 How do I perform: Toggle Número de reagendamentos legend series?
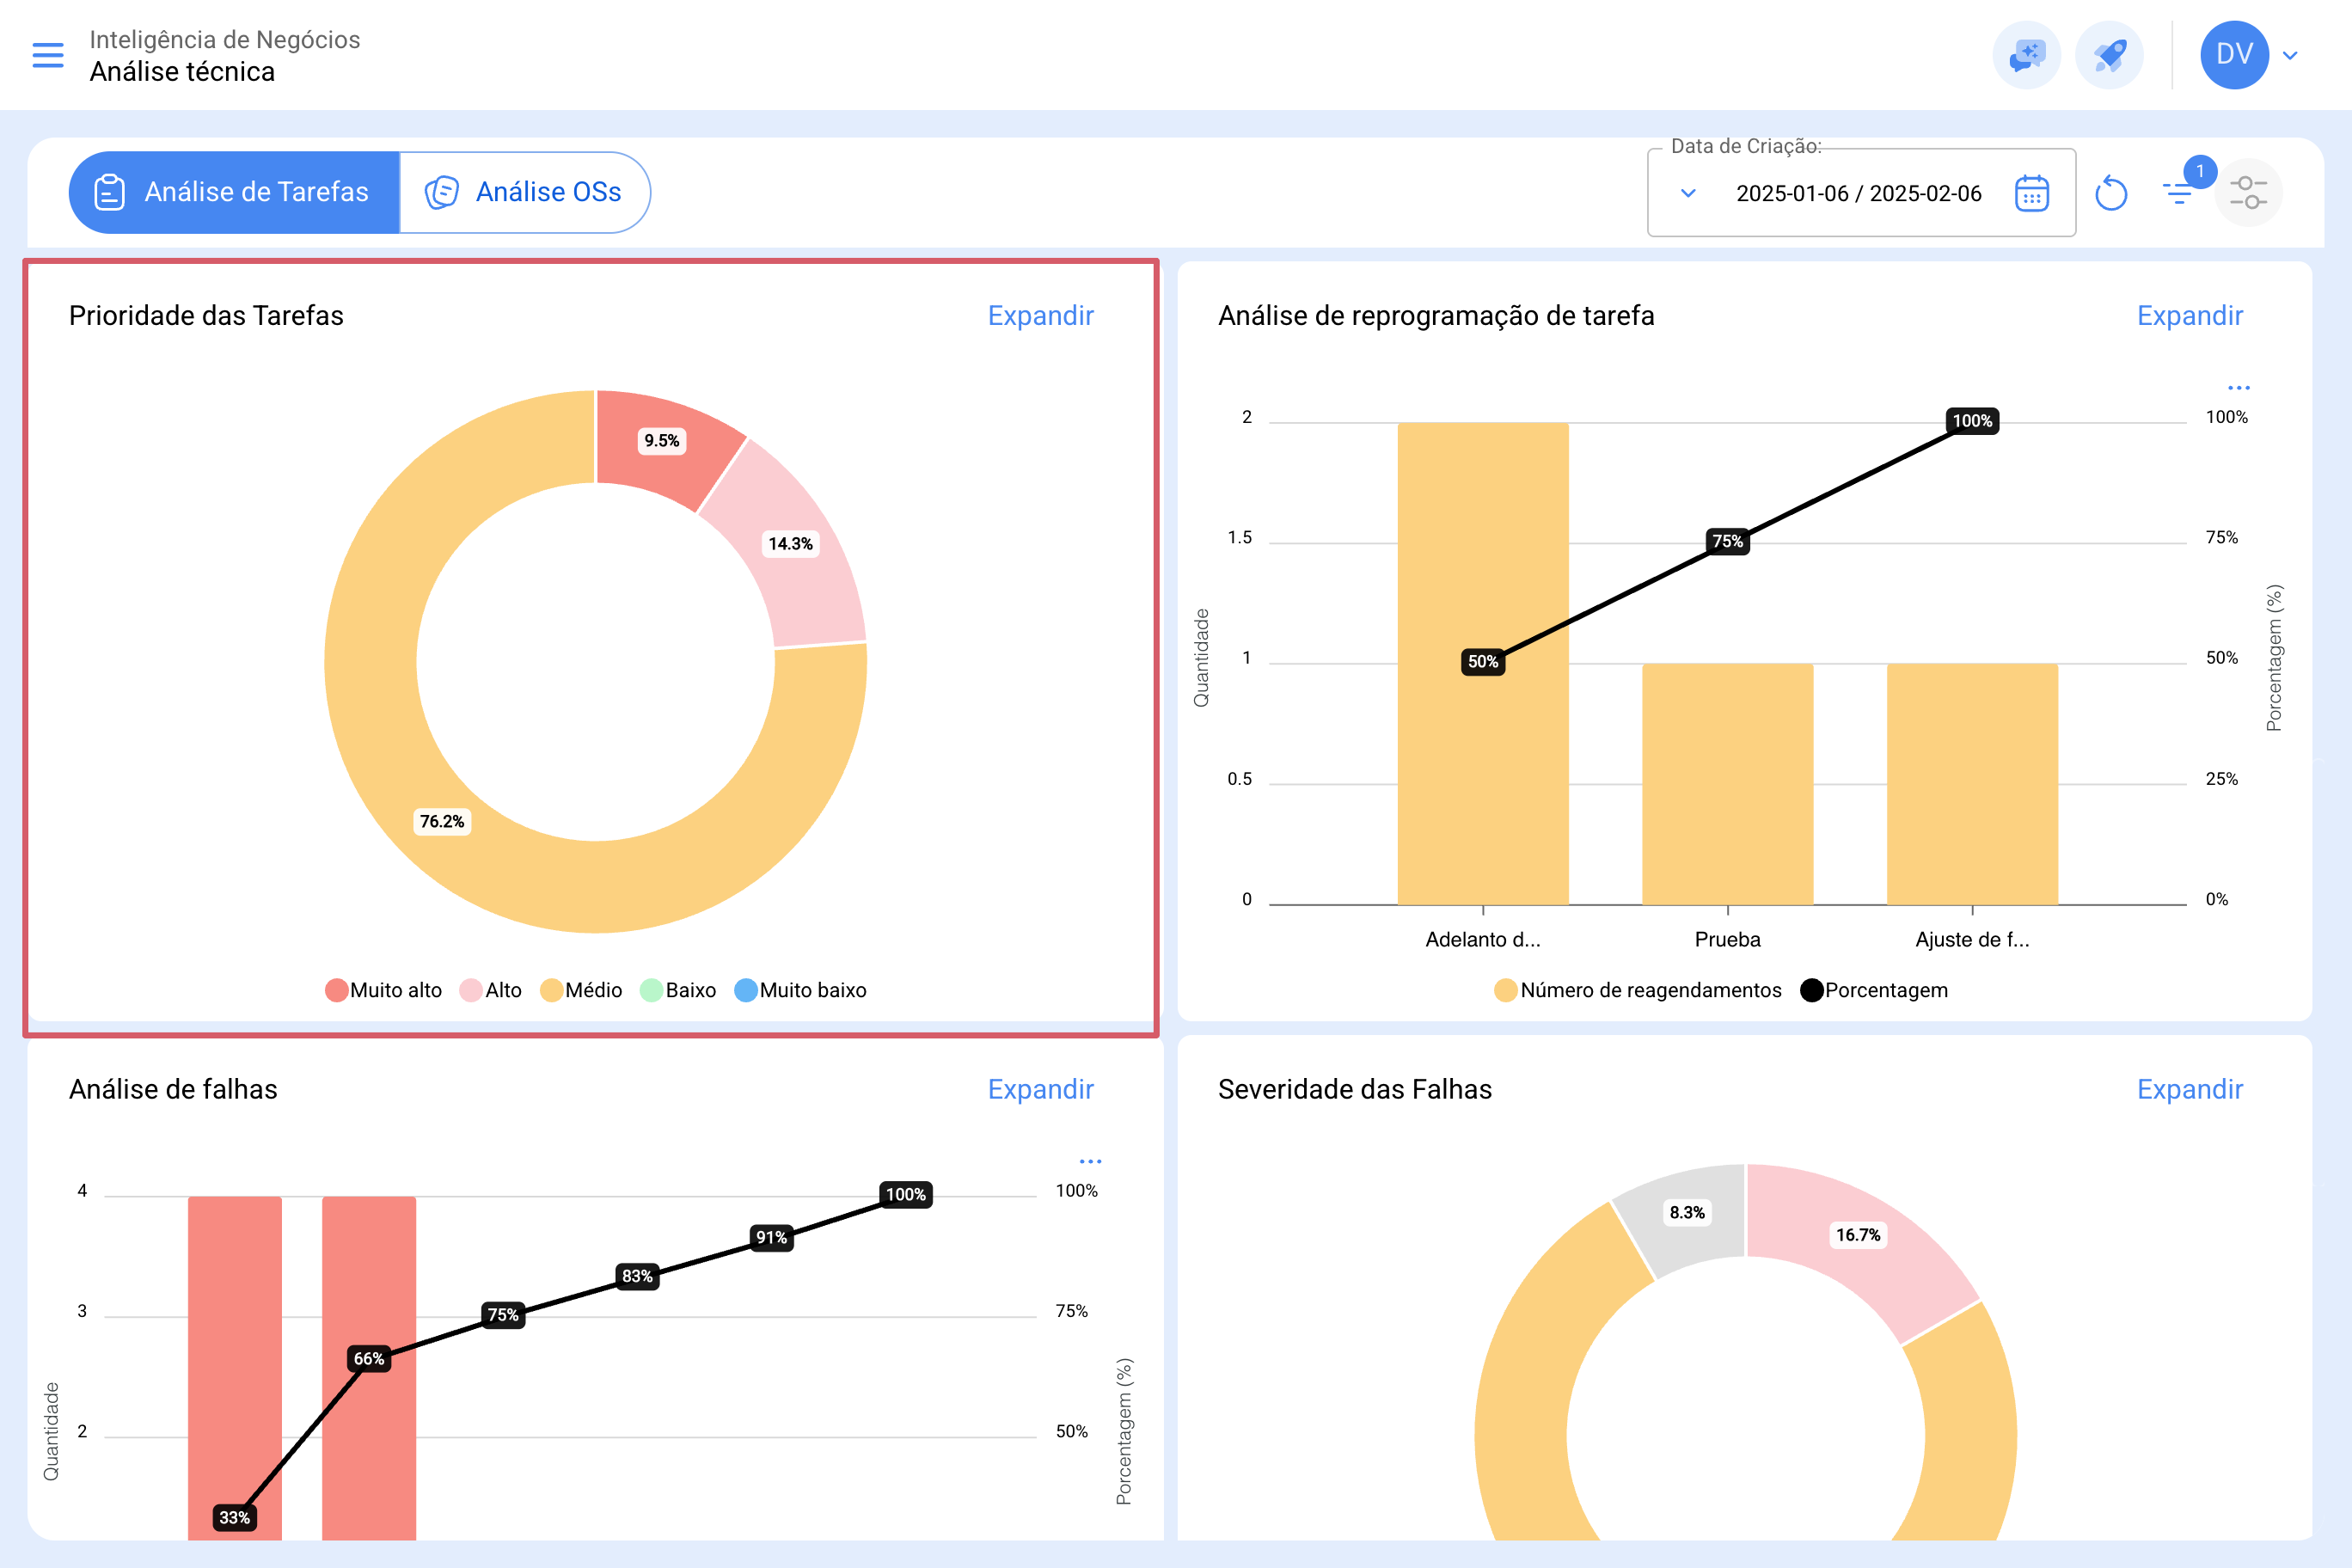1638,990
